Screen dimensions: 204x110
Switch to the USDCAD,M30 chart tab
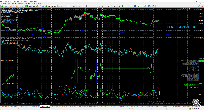(167, 106)
